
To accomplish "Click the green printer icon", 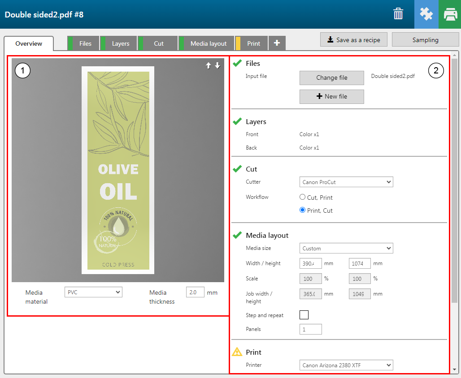I will (450, 14).
